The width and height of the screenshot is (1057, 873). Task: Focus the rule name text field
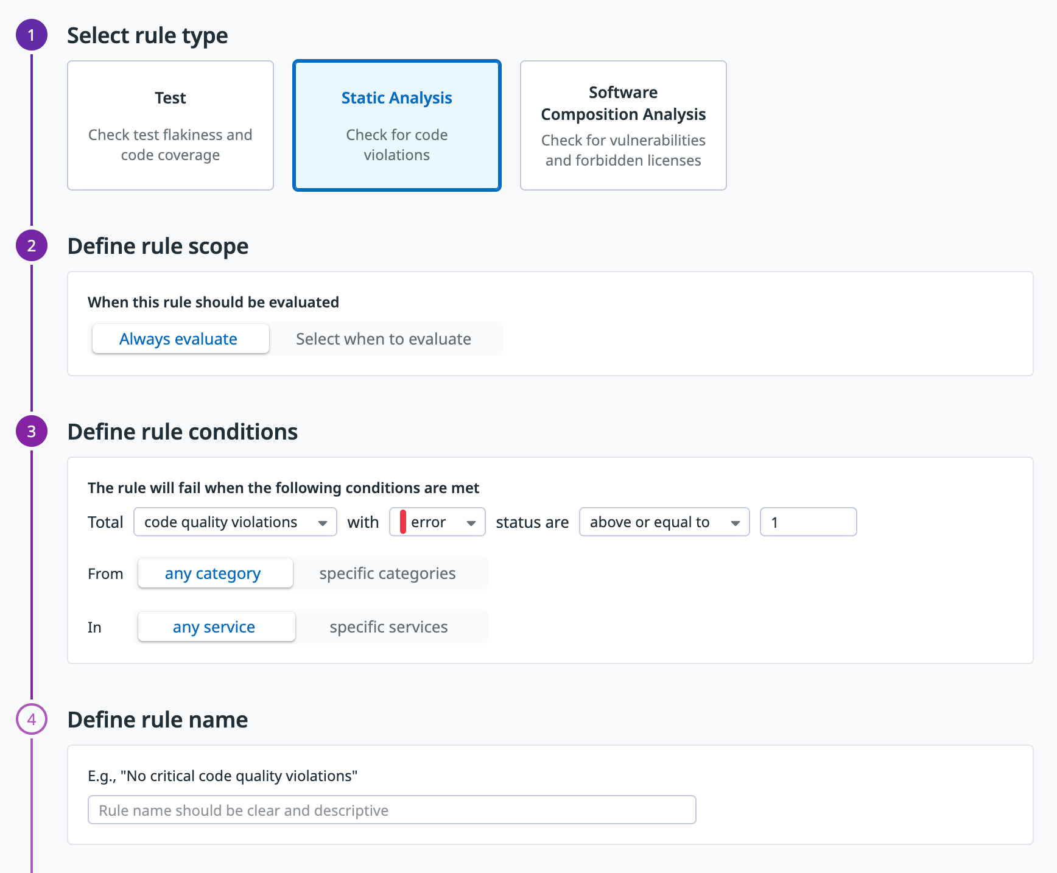tap(392, 810)
